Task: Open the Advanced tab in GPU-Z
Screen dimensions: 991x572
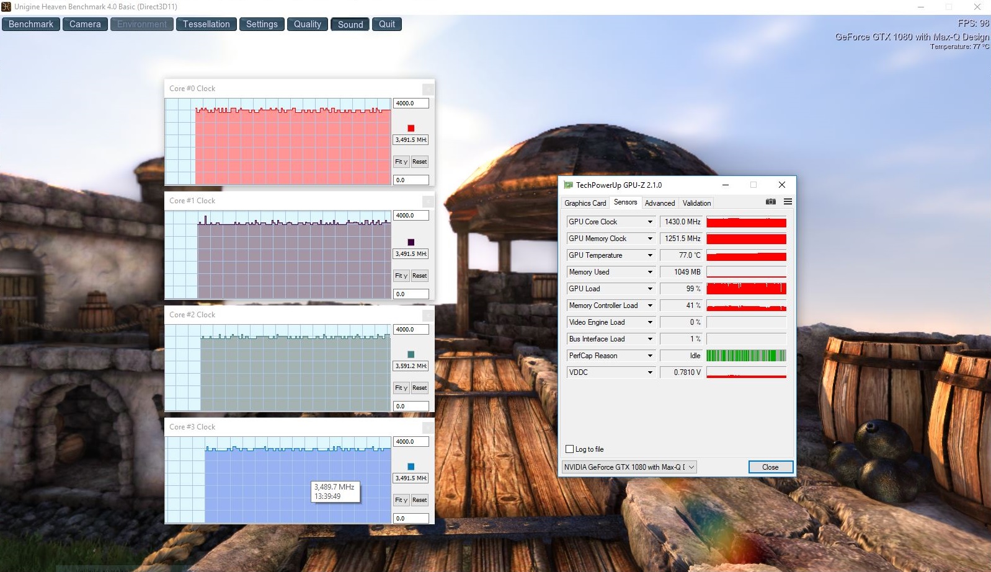Action: pos(660,203)
